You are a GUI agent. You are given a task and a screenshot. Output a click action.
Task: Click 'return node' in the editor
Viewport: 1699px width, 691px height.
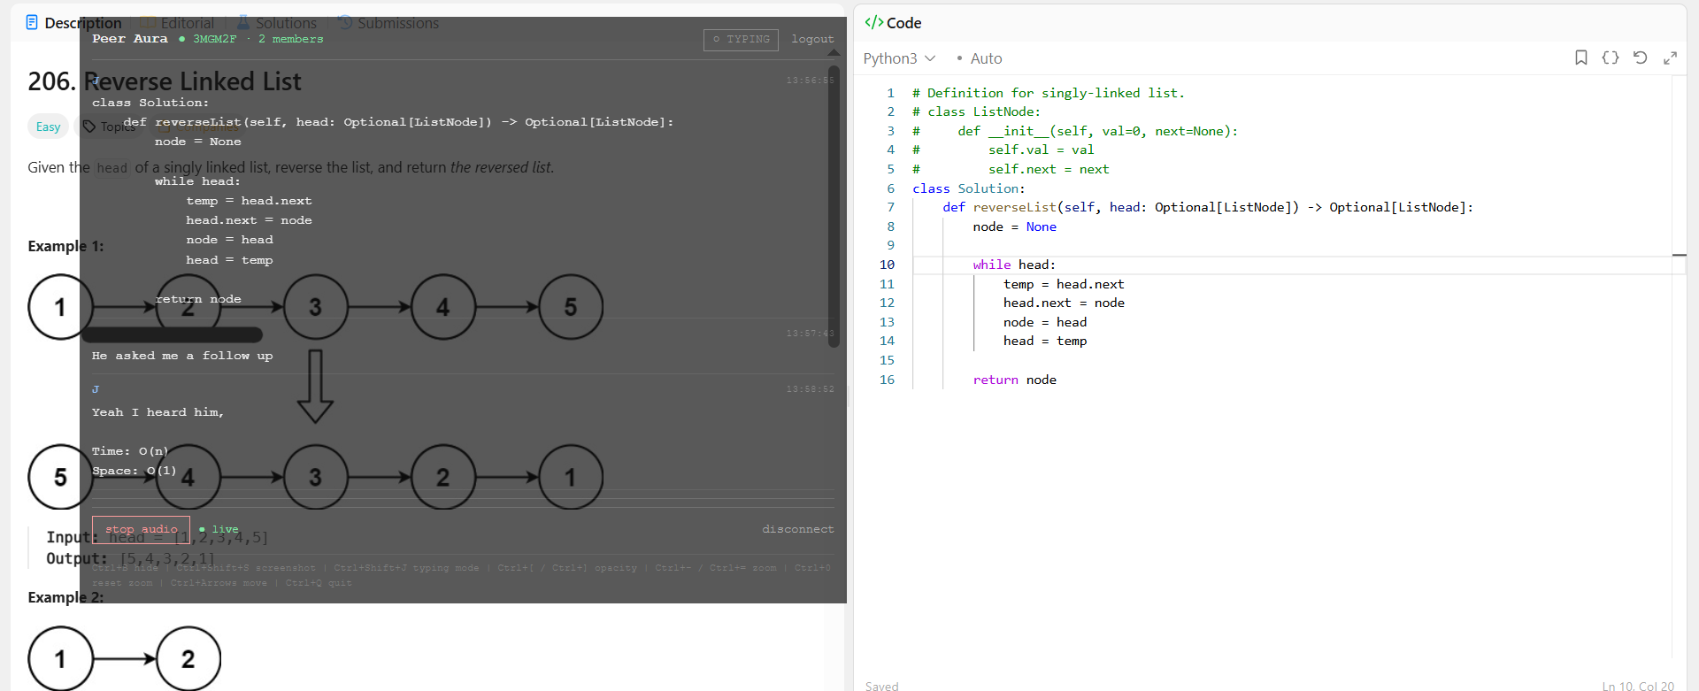tap(1014, 380)
